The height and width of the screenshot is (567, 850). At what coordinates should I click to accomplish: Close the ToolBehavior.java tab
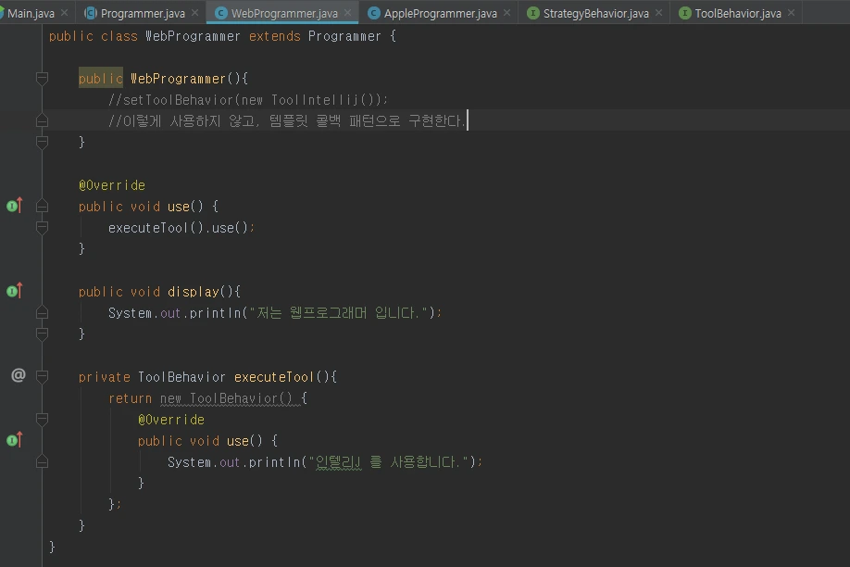791,12
